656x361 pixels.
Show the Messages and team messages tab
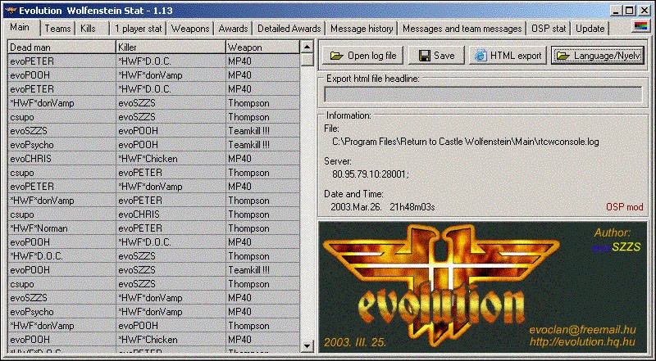point(462,29)
